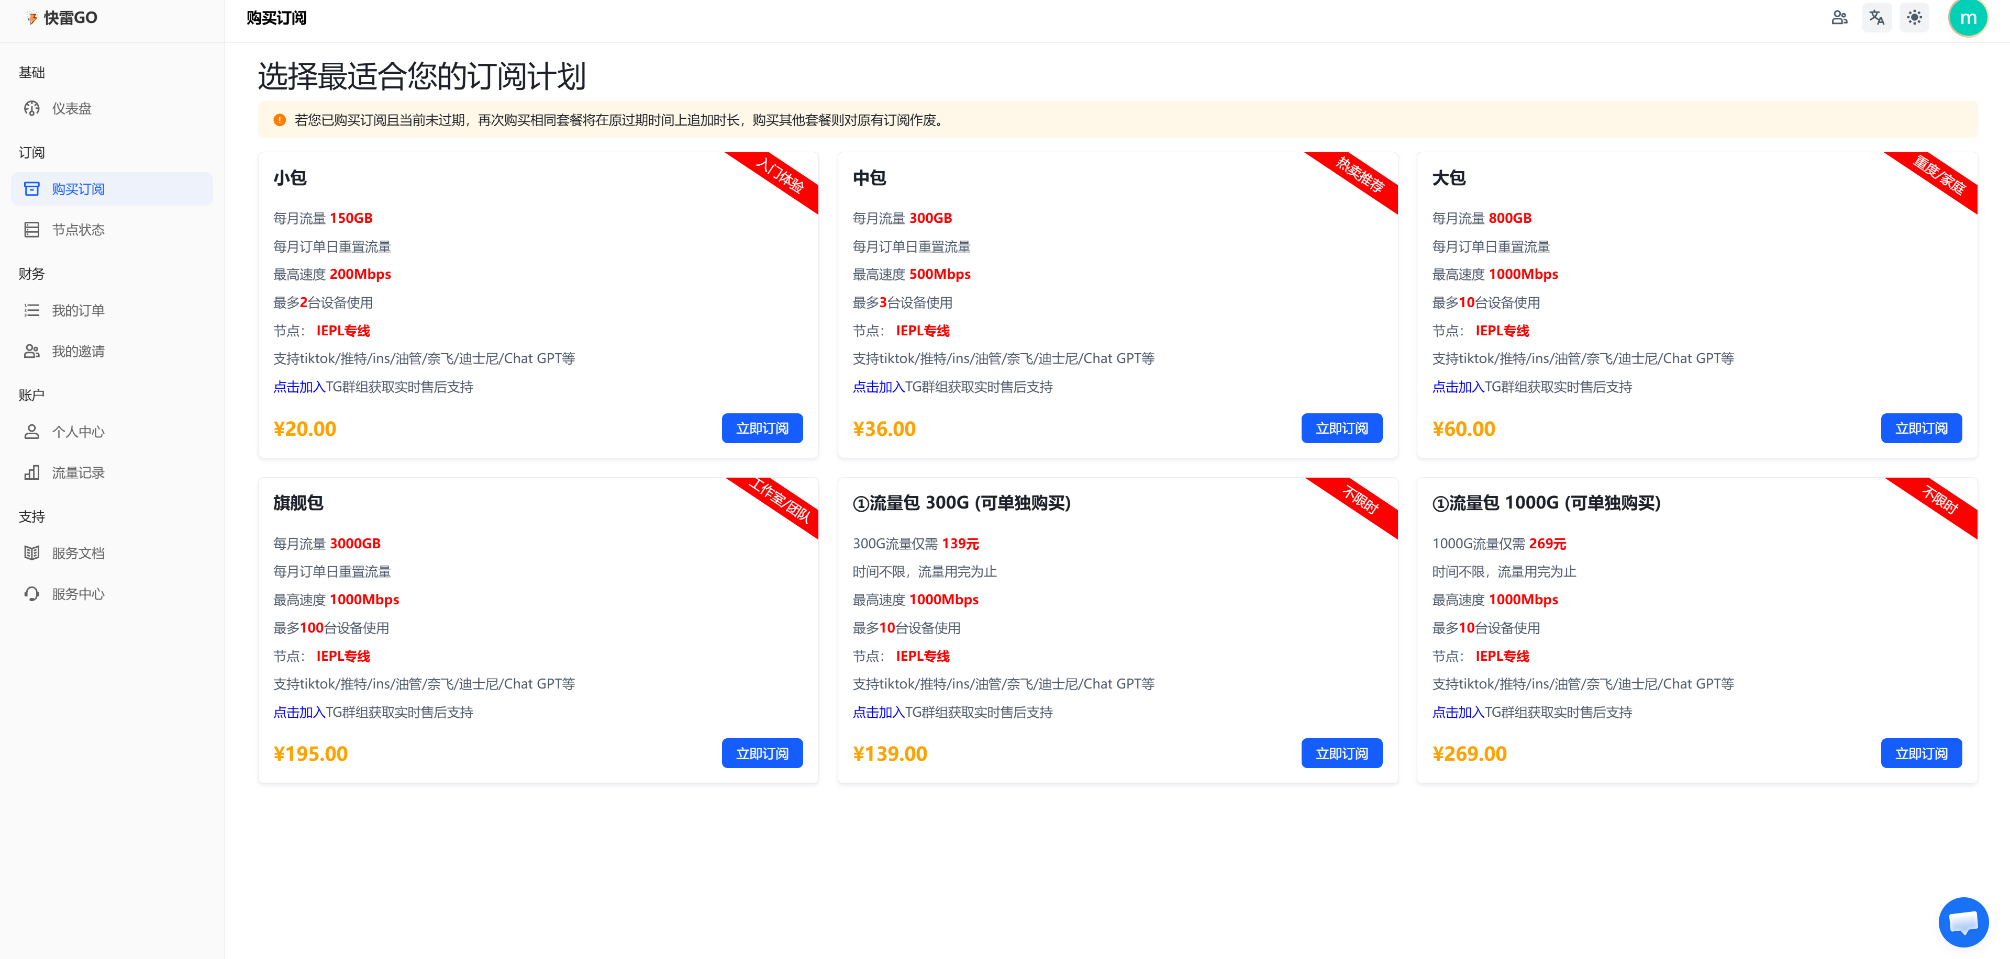Click the ¥20.00 price

(305, 429)
